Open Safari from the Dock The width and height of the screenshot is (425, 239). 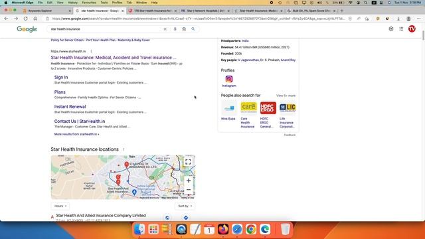237,230
